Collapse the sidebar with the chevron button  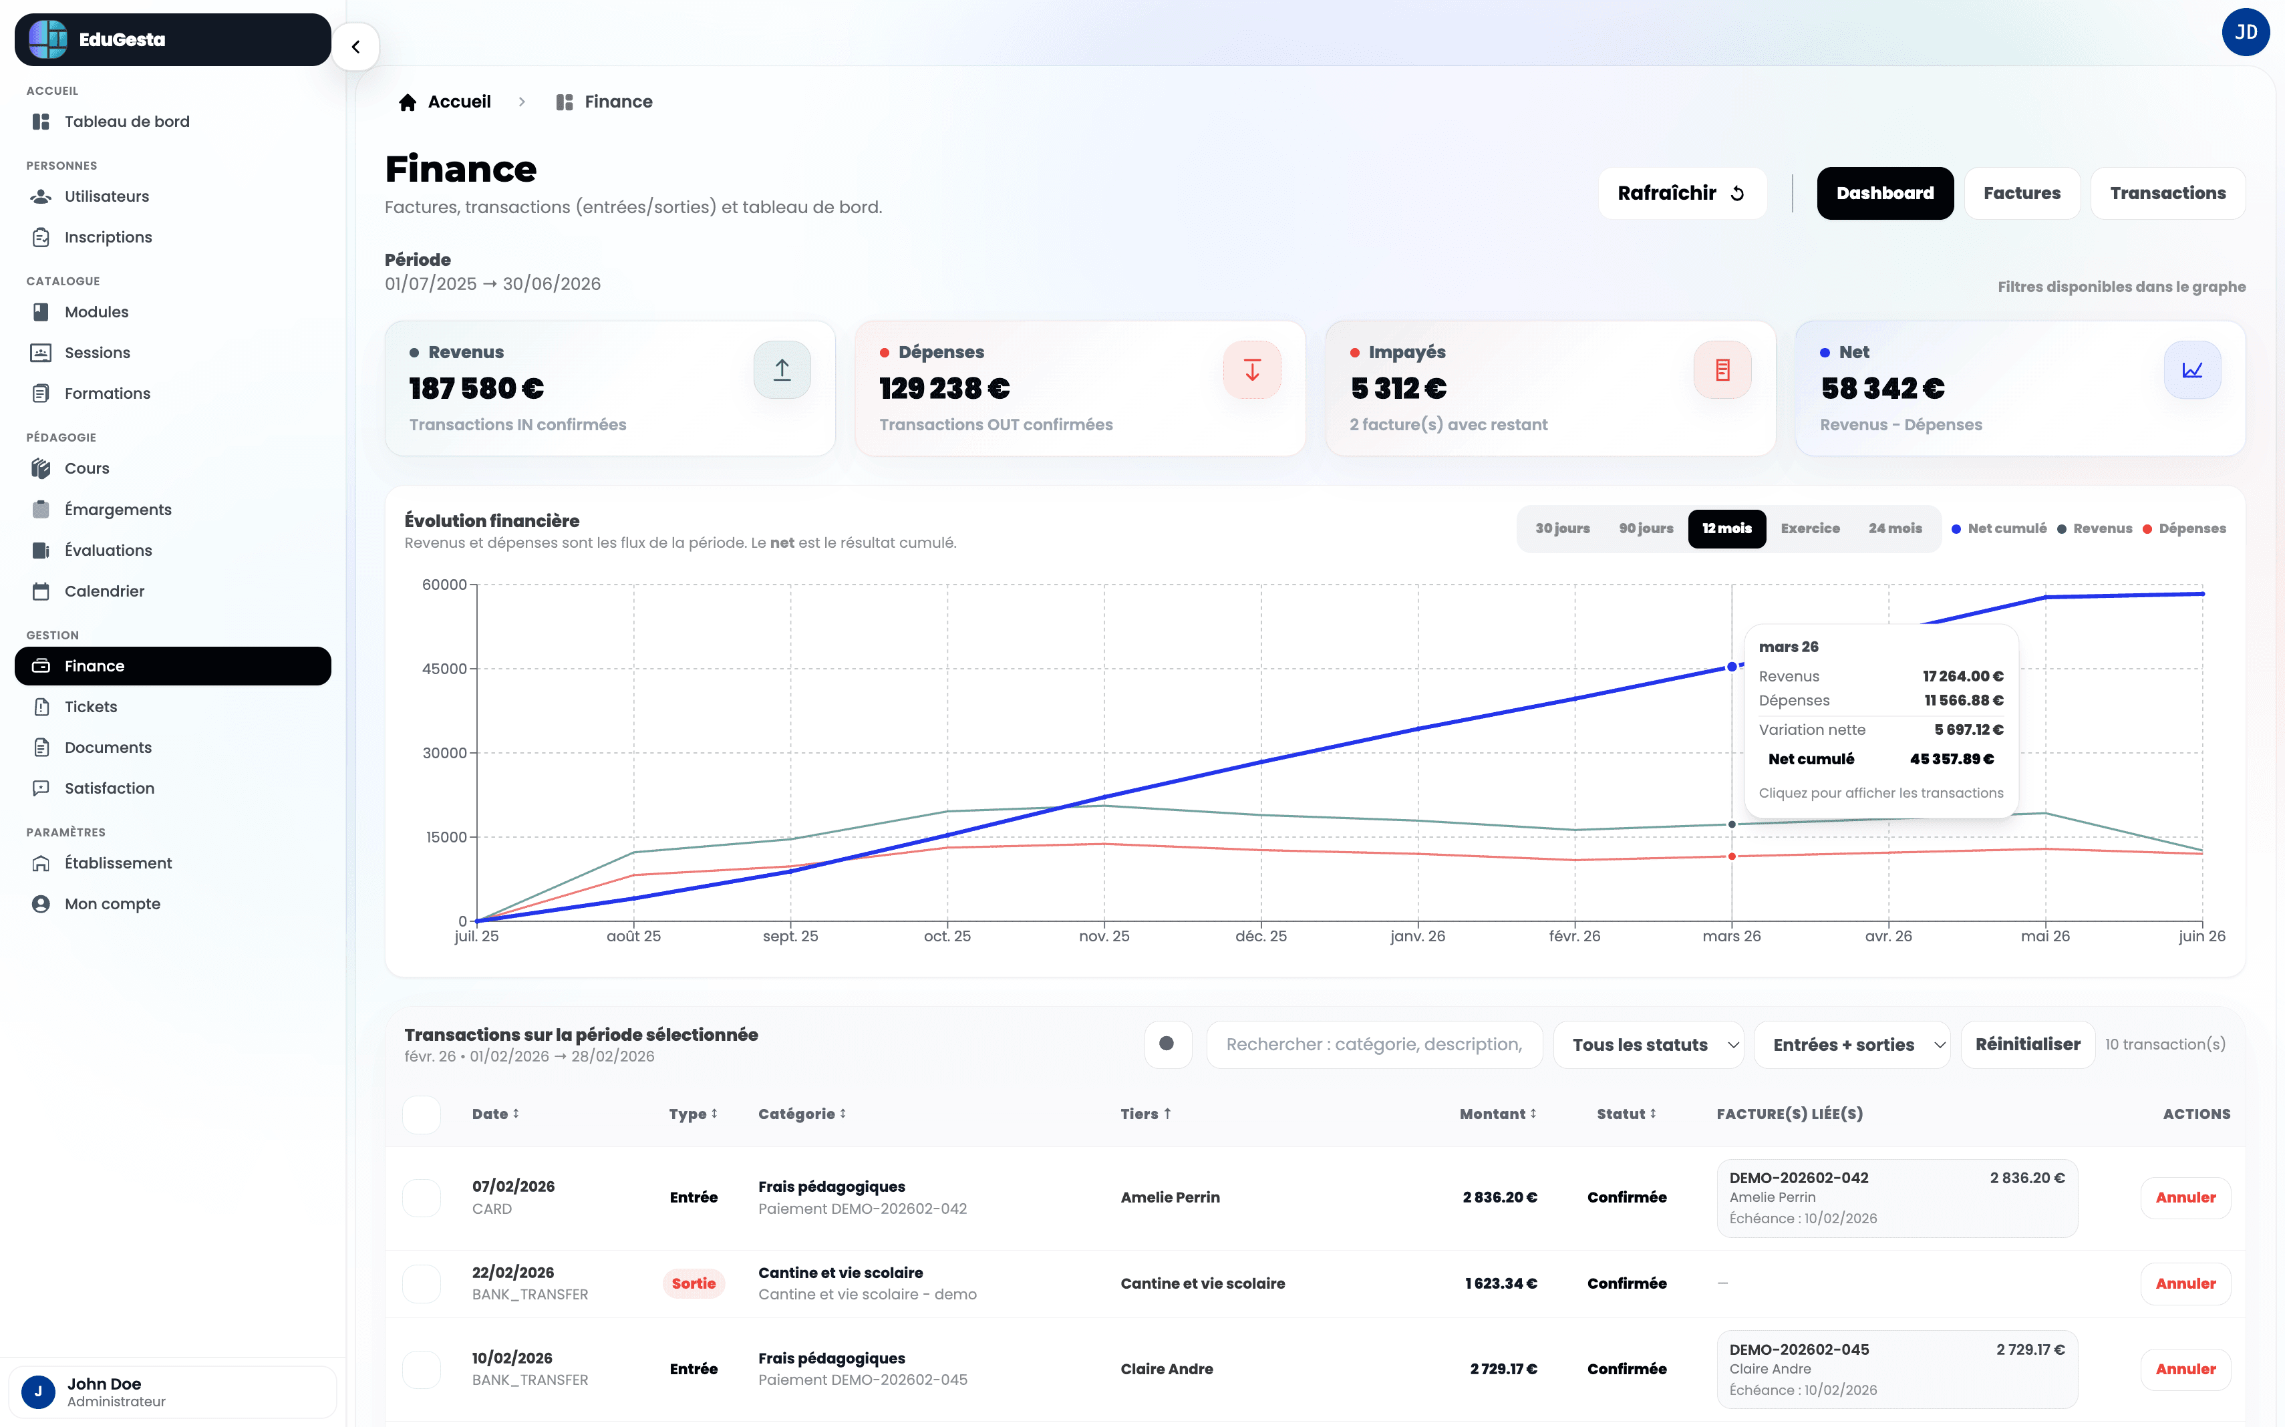tap(356, 46)
